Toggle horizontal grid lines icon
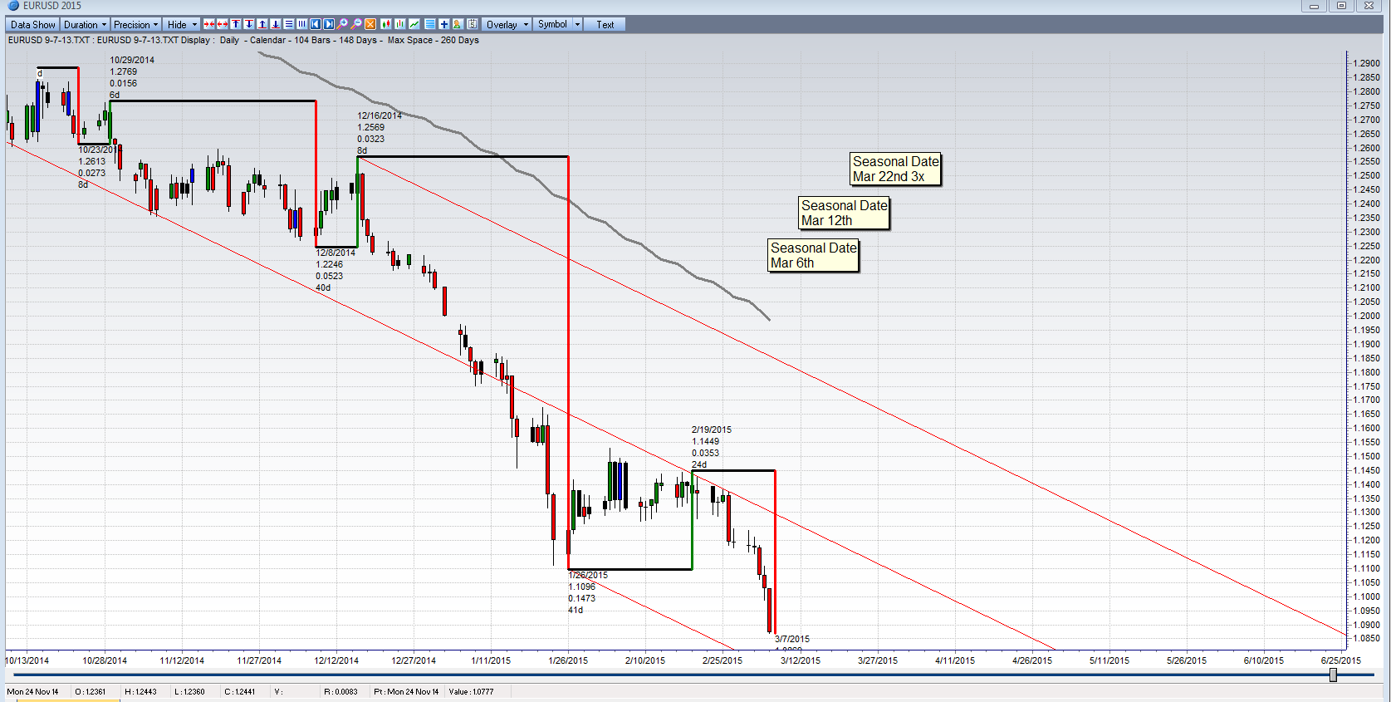This screenshot has width=1391, height=702. tap(289, 24)
